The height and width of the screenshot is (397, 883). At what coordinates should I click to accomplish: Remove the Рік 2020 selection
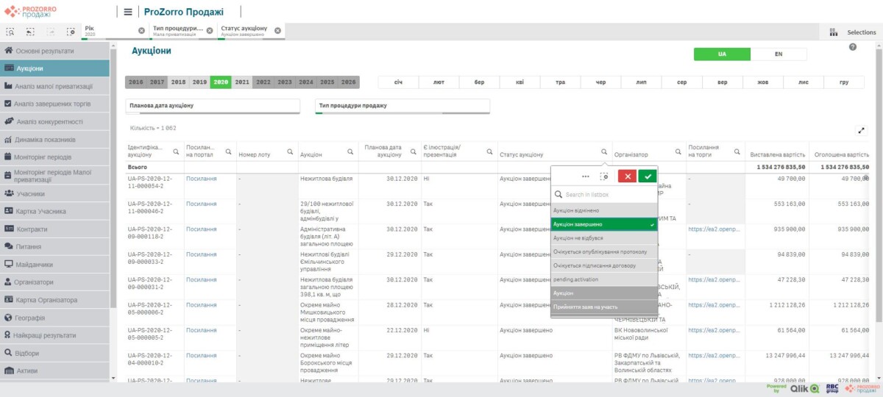[141, 31]
